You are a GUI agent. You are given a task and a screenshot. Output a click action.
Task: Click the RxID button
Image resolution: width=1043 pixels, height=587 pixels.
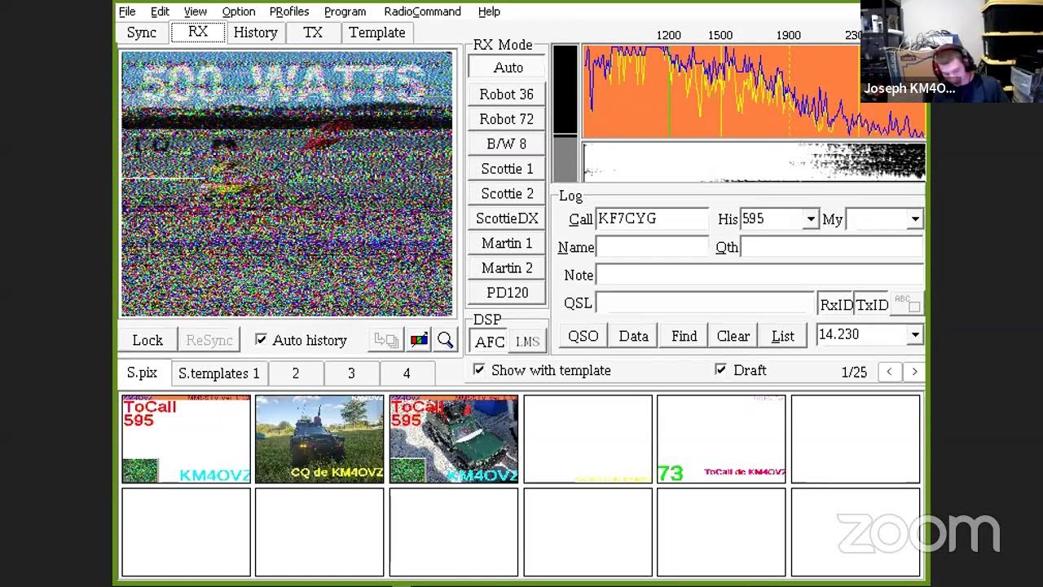click(x=836, y=304)
